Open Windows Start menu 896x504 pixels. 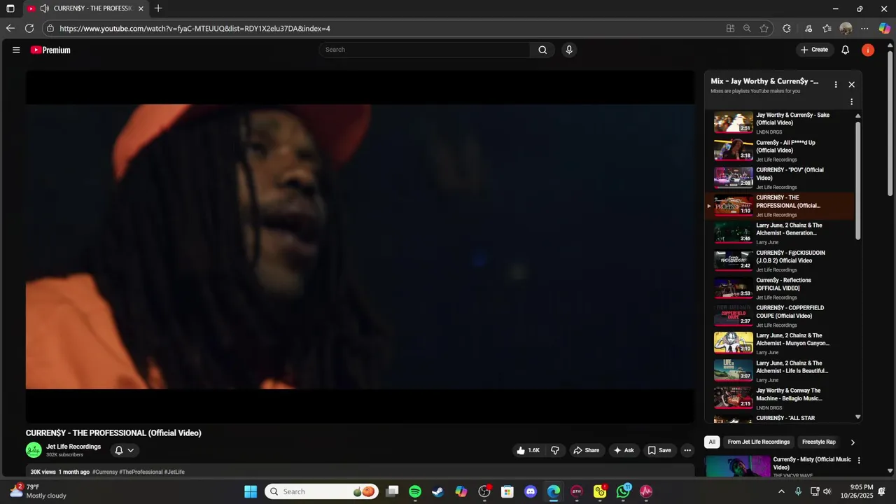(251, 491)
